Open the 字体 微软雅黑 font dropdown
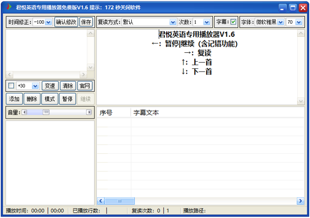Screen dimensions: 310x218 [x=281, y=22]
